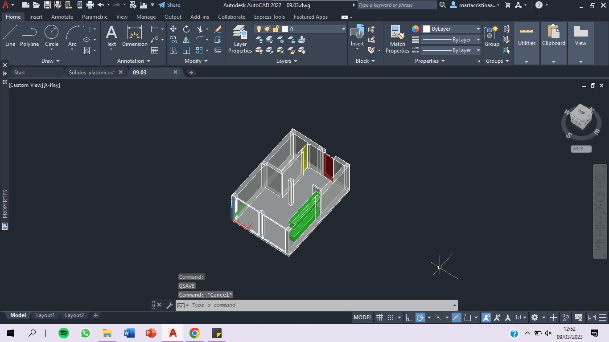609x342 pixels.
Task: Click the Erase tool icon
Action: point(218,29)
